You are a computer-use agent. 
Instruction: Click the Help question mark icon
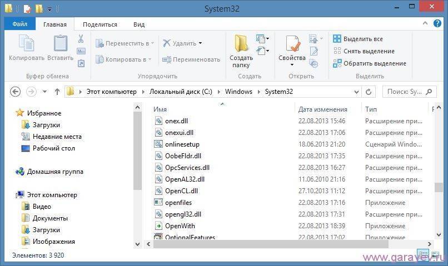437,23
